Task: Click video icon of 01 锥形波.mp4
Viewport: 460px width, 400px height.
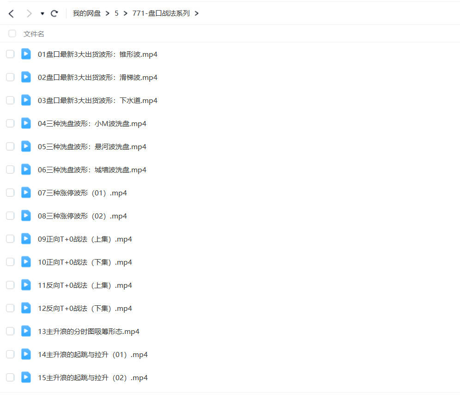Action: (26, 54)
